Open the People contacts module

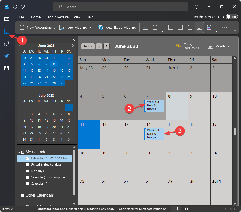[x=6, y=44]
